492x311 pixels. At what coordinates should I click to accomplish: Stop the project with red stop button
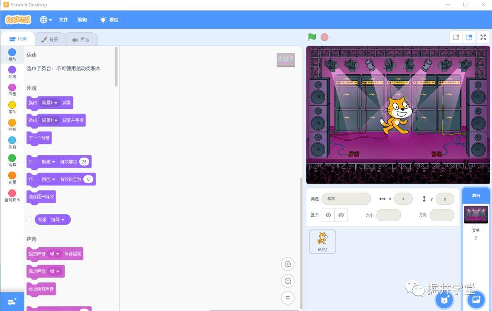pos(324,37)
